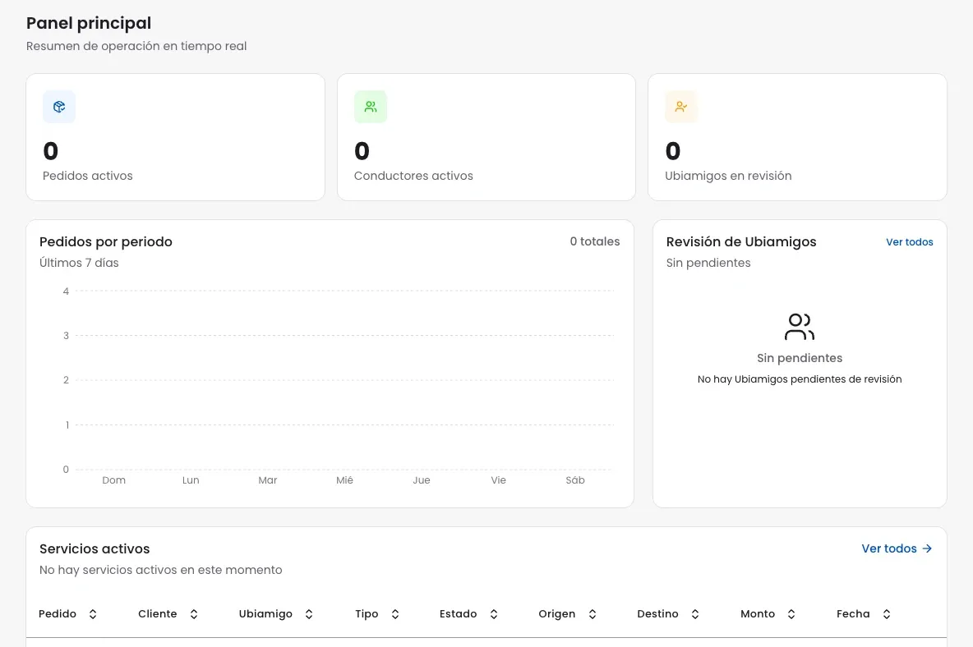Click the Ubiamigo column header label
The width and height of the screenshot is (973, 647).
coord(265,613)
